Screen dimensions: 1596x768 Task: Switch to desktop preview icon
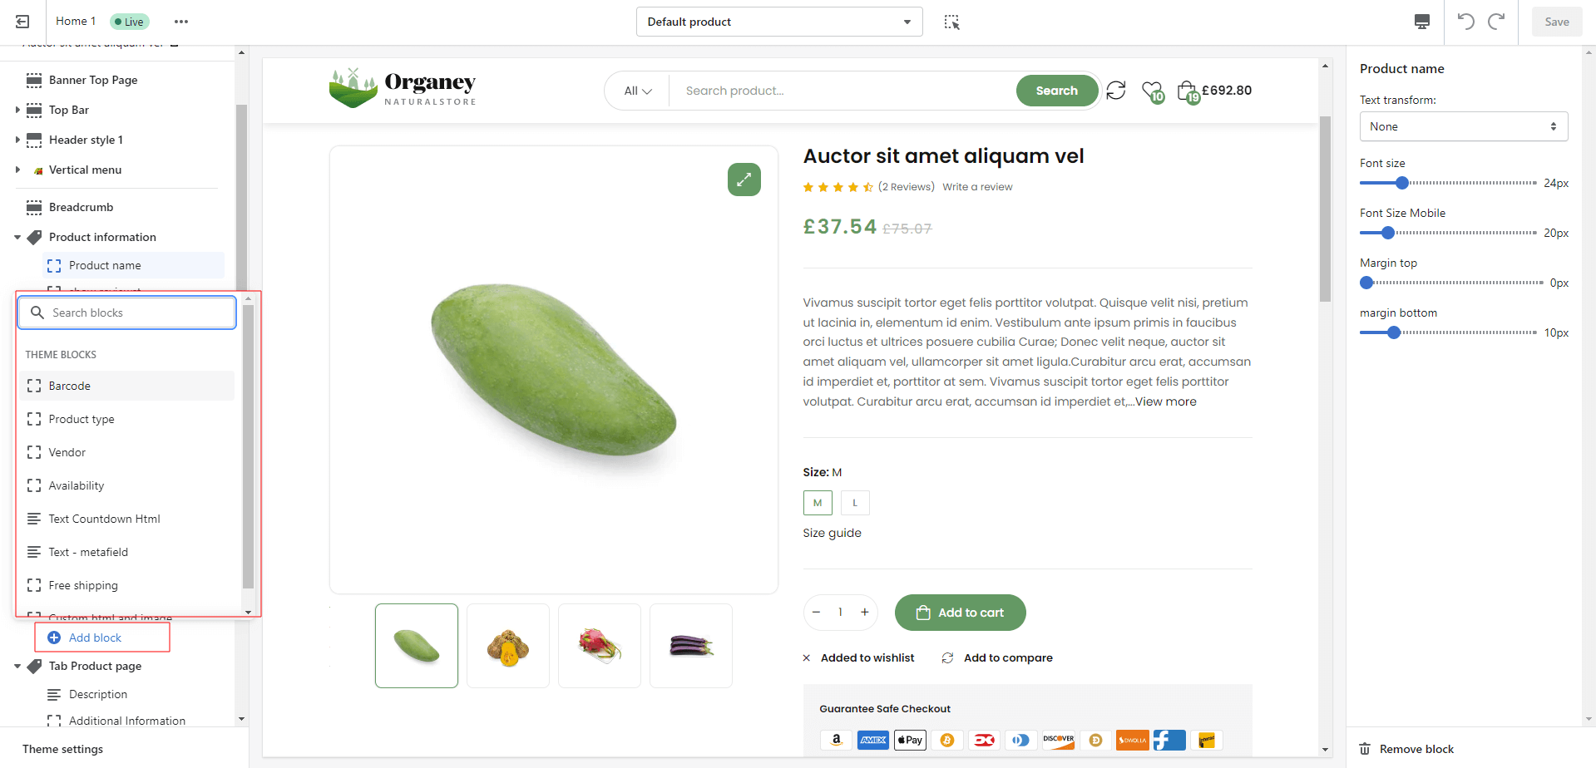pos(1422,22)
